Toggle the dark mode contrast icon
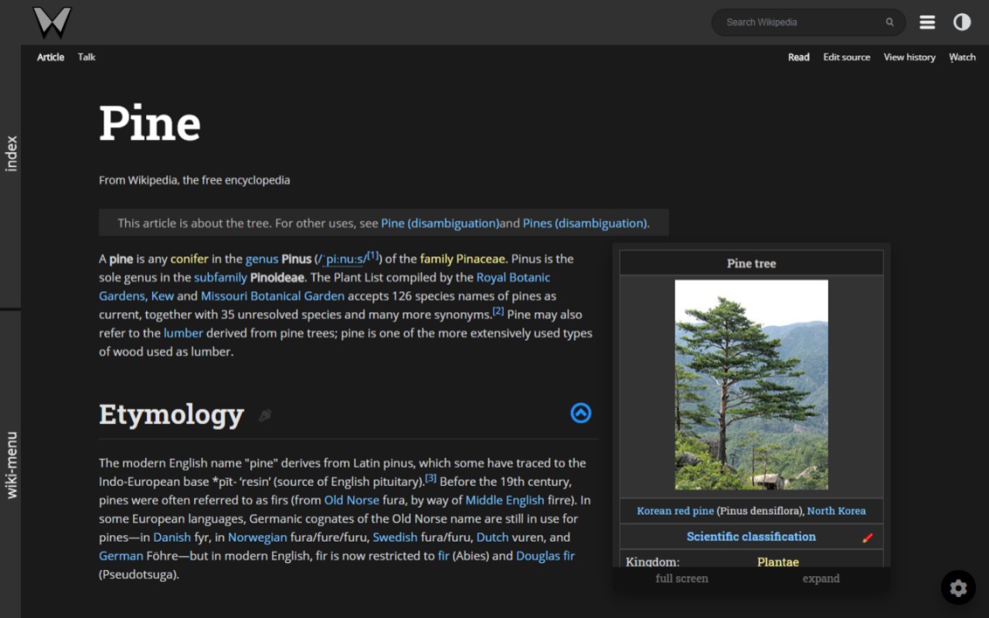The width and height of the screenshot is (989, 618). [962, 22]
